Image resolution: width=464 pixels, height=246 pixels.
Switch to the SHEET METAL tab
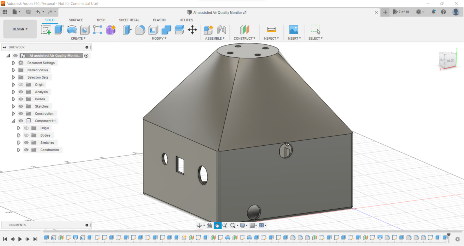pos(129,20)
